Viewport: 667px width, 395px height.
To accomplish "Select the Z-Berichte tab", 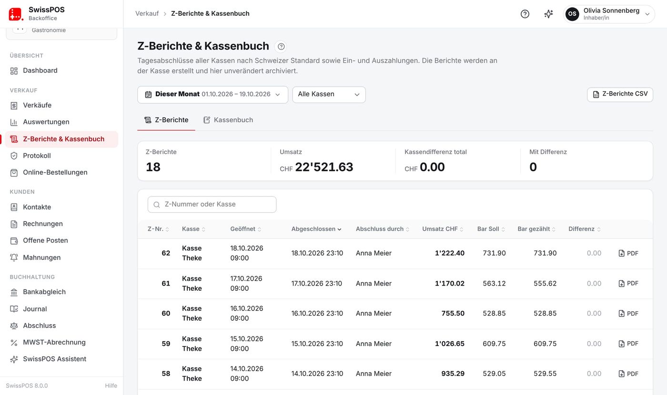I will pyautogui.click(x=166, y=120).
